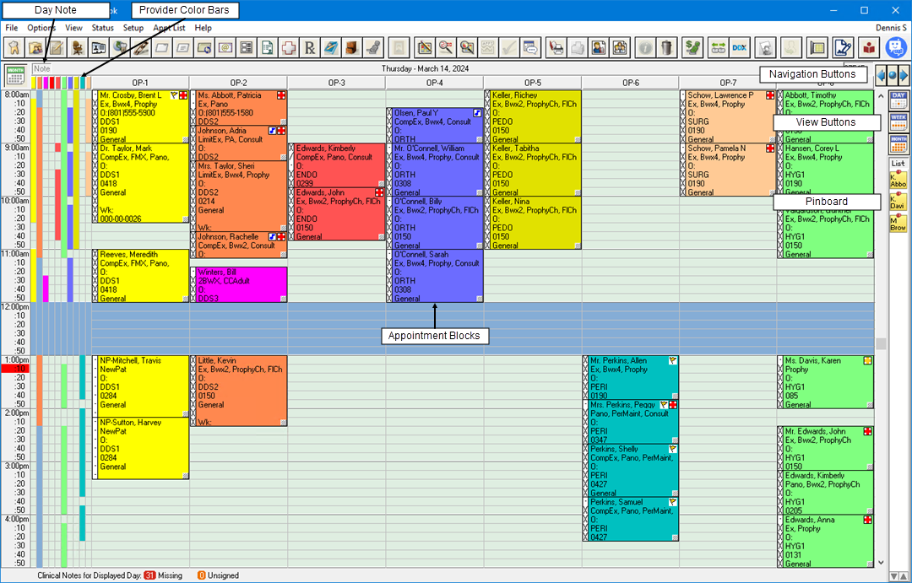Click the green dollar toolbar icon
912x583 pixels.
click(693, 47)
